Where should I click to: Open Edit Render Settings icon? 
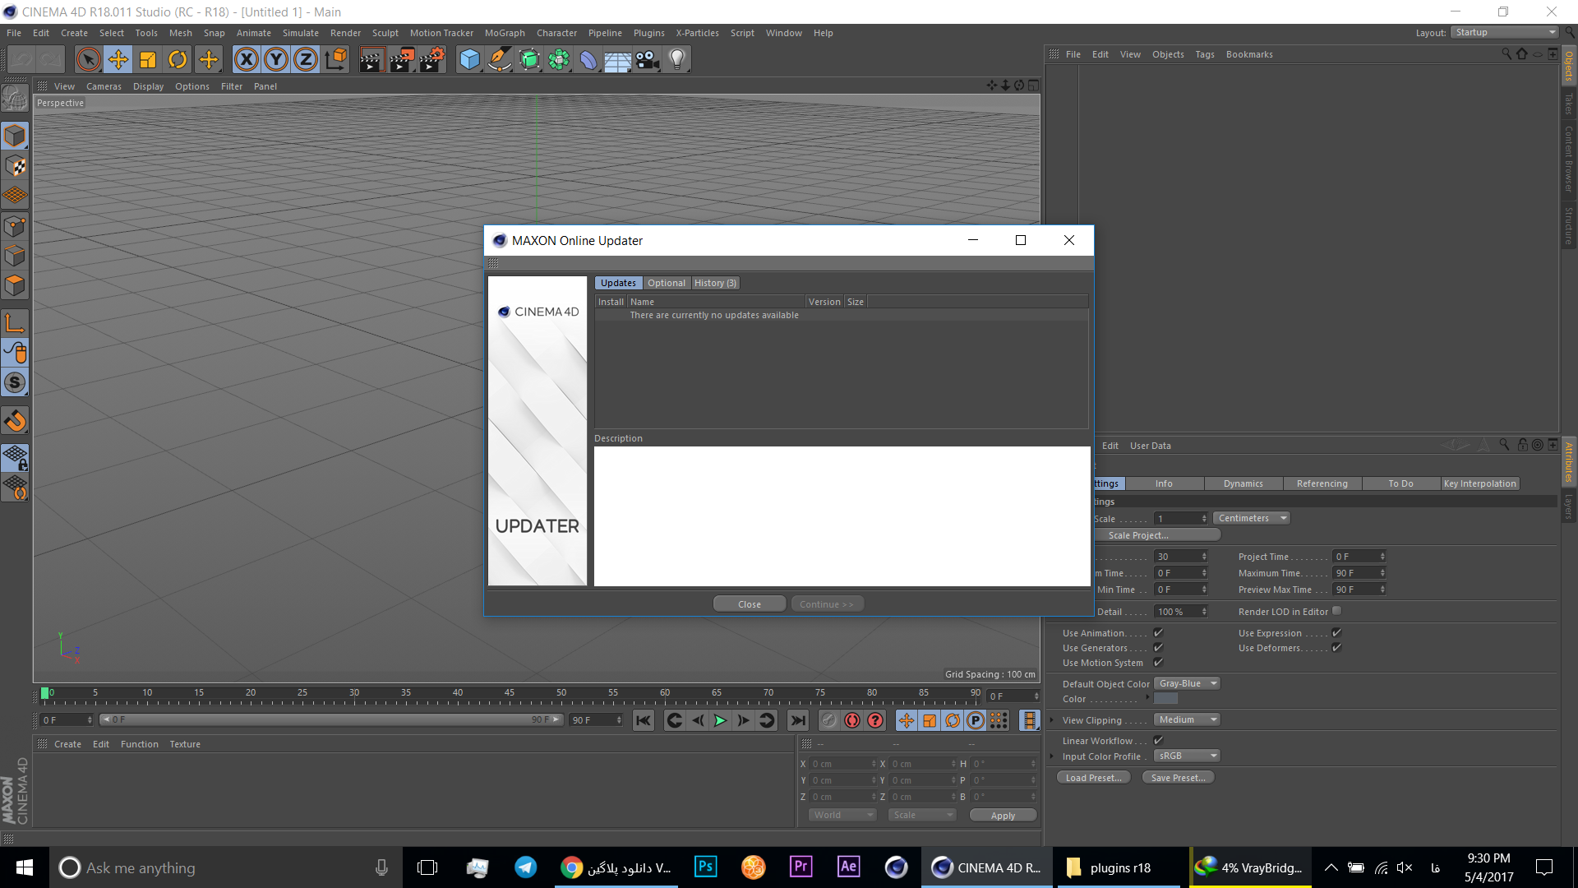coord(432,59)
